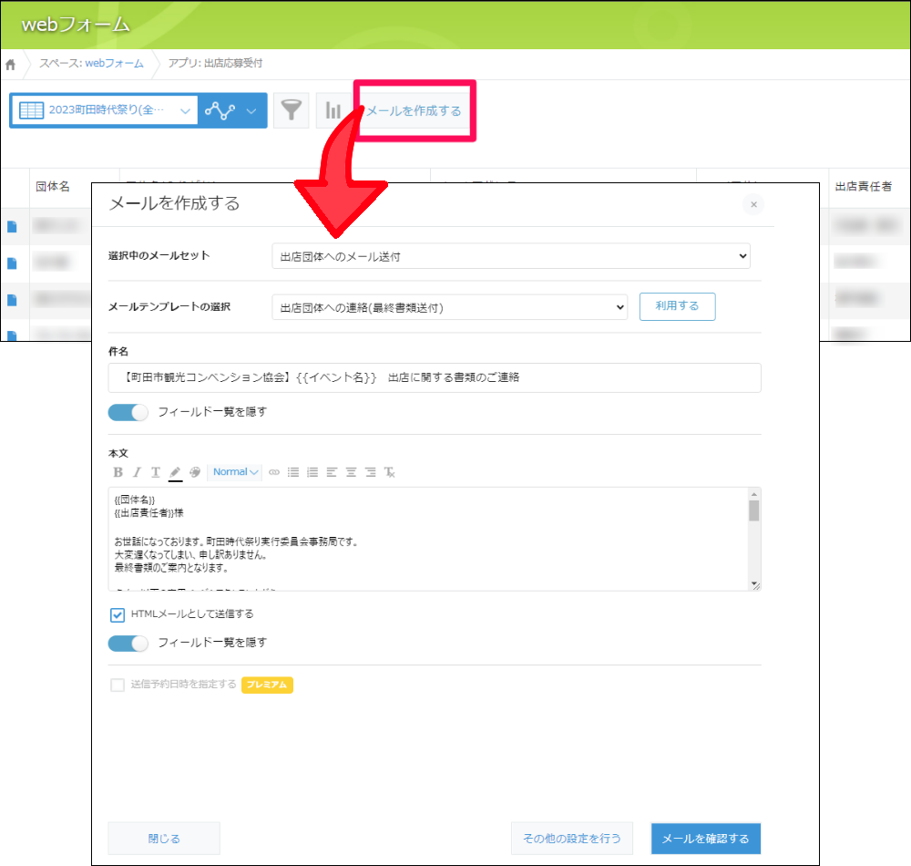Open the filter funnel icon
The image size is (911, 866).
pos(292,110)
